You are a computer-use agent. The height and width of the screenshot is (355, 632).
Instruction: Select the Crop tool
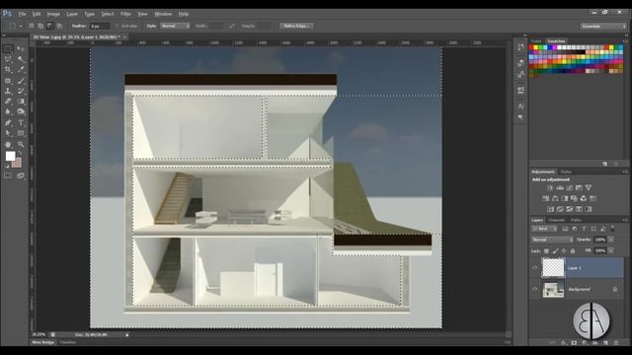coord(8,70)
